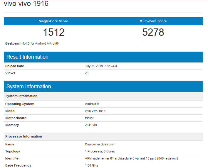Click the processor name Qualcomm Qualcomm
This screenshot has width=208, height=168.
[100, 144]
